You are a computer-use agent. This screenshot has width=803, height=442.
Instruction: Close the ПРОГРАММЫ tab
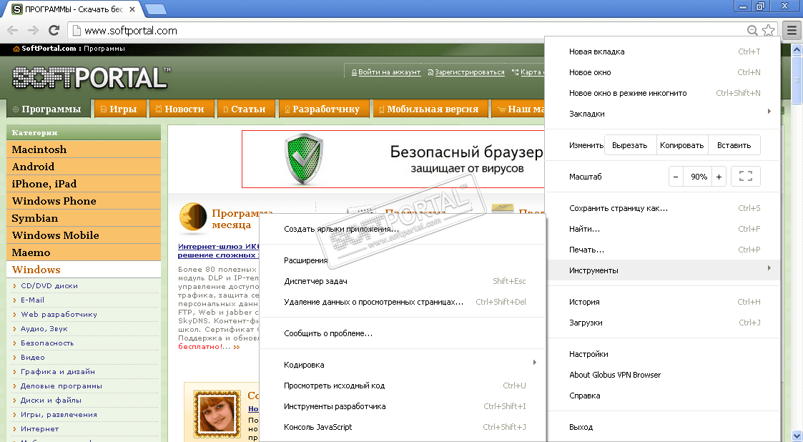pos(132,9)
